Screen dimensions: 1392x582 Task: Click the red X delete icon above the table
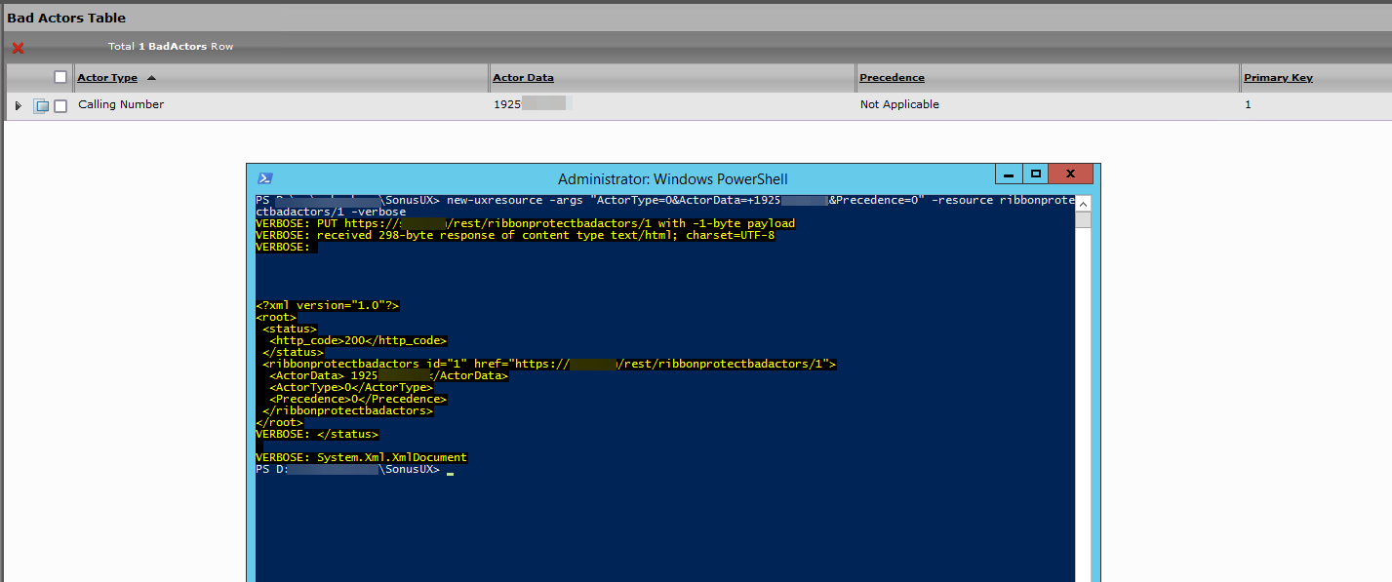[x=17, y=47]
